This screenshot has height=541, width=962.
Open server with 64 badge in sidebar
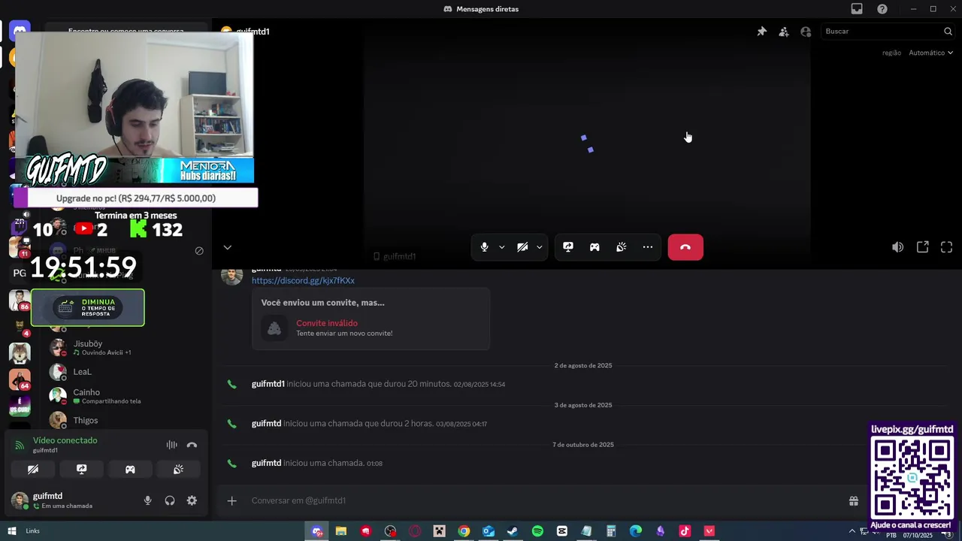[x=20, y=379]
